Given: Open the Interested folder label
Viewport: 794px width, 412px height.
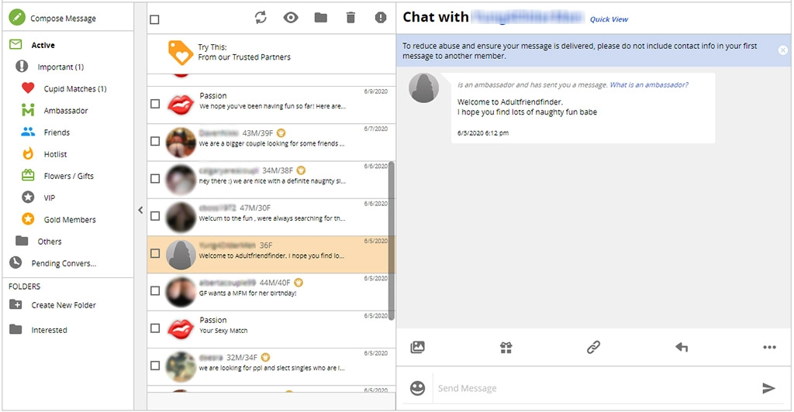Looking at the screenshot, I should [49, 330].
